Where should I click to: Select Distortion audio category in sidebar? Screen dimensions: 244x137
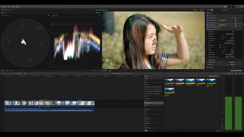[x=146, y=110]
